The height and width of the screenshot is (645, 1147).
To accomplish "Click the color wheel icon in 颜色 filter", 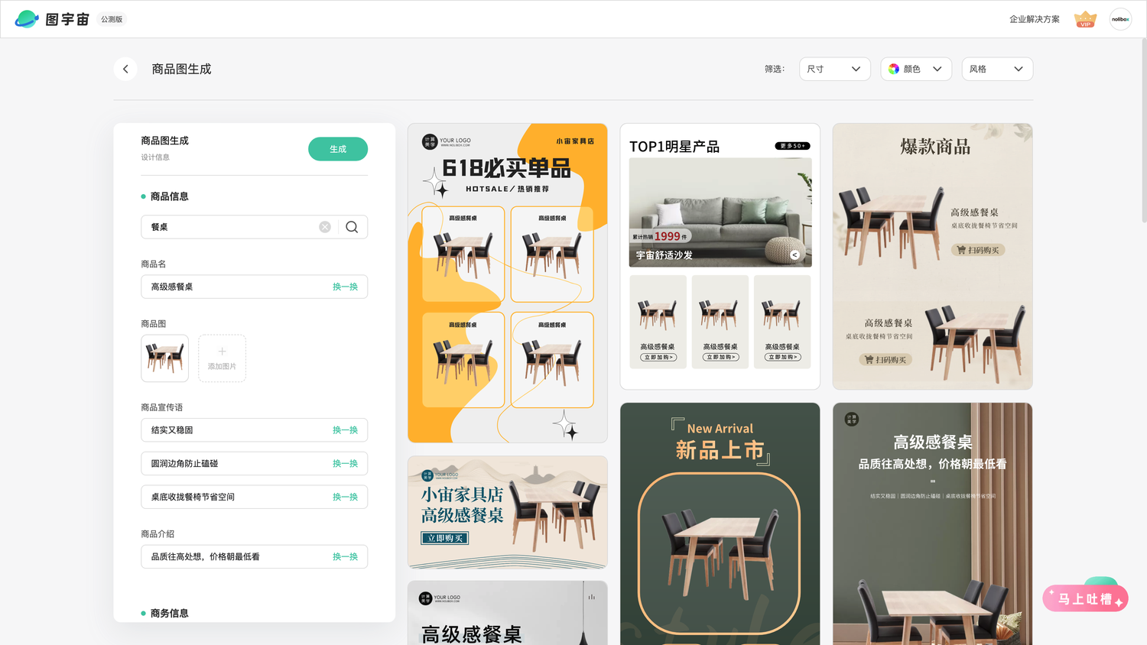I will pos(894,69).
